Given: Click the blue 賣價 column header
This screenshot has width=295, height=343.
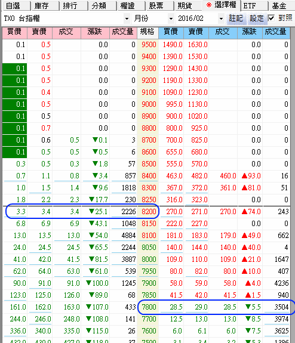Looking at the screenshot, I should click(196, 33).
